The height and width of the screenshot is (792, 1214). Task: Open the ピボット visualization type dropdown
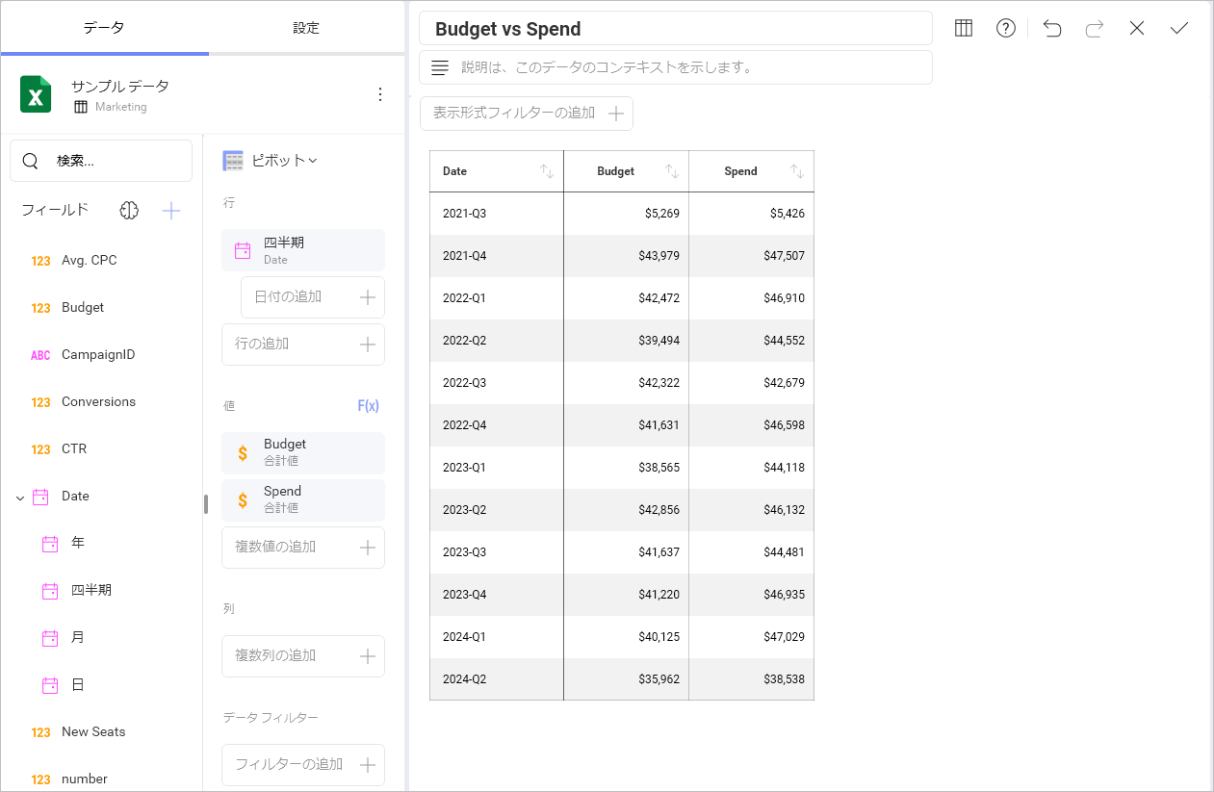coord(285,161)
